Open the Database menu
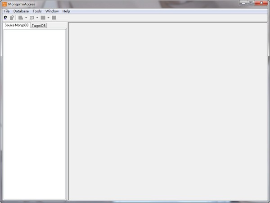This screenshot has height=203, width=270. tap(21, 11)
